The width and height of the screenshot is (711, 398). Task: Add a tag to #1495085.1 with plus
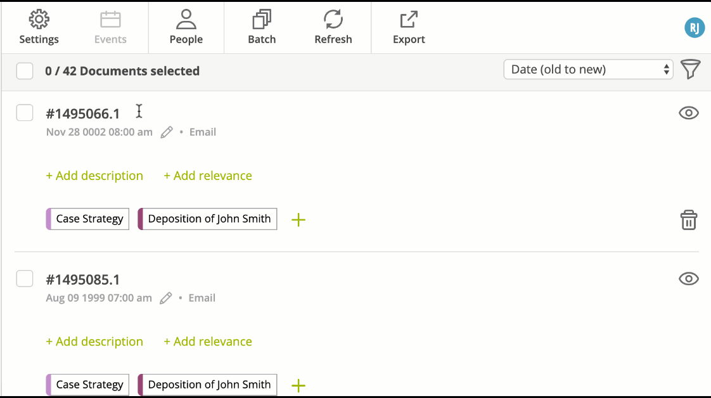[298, 386]
